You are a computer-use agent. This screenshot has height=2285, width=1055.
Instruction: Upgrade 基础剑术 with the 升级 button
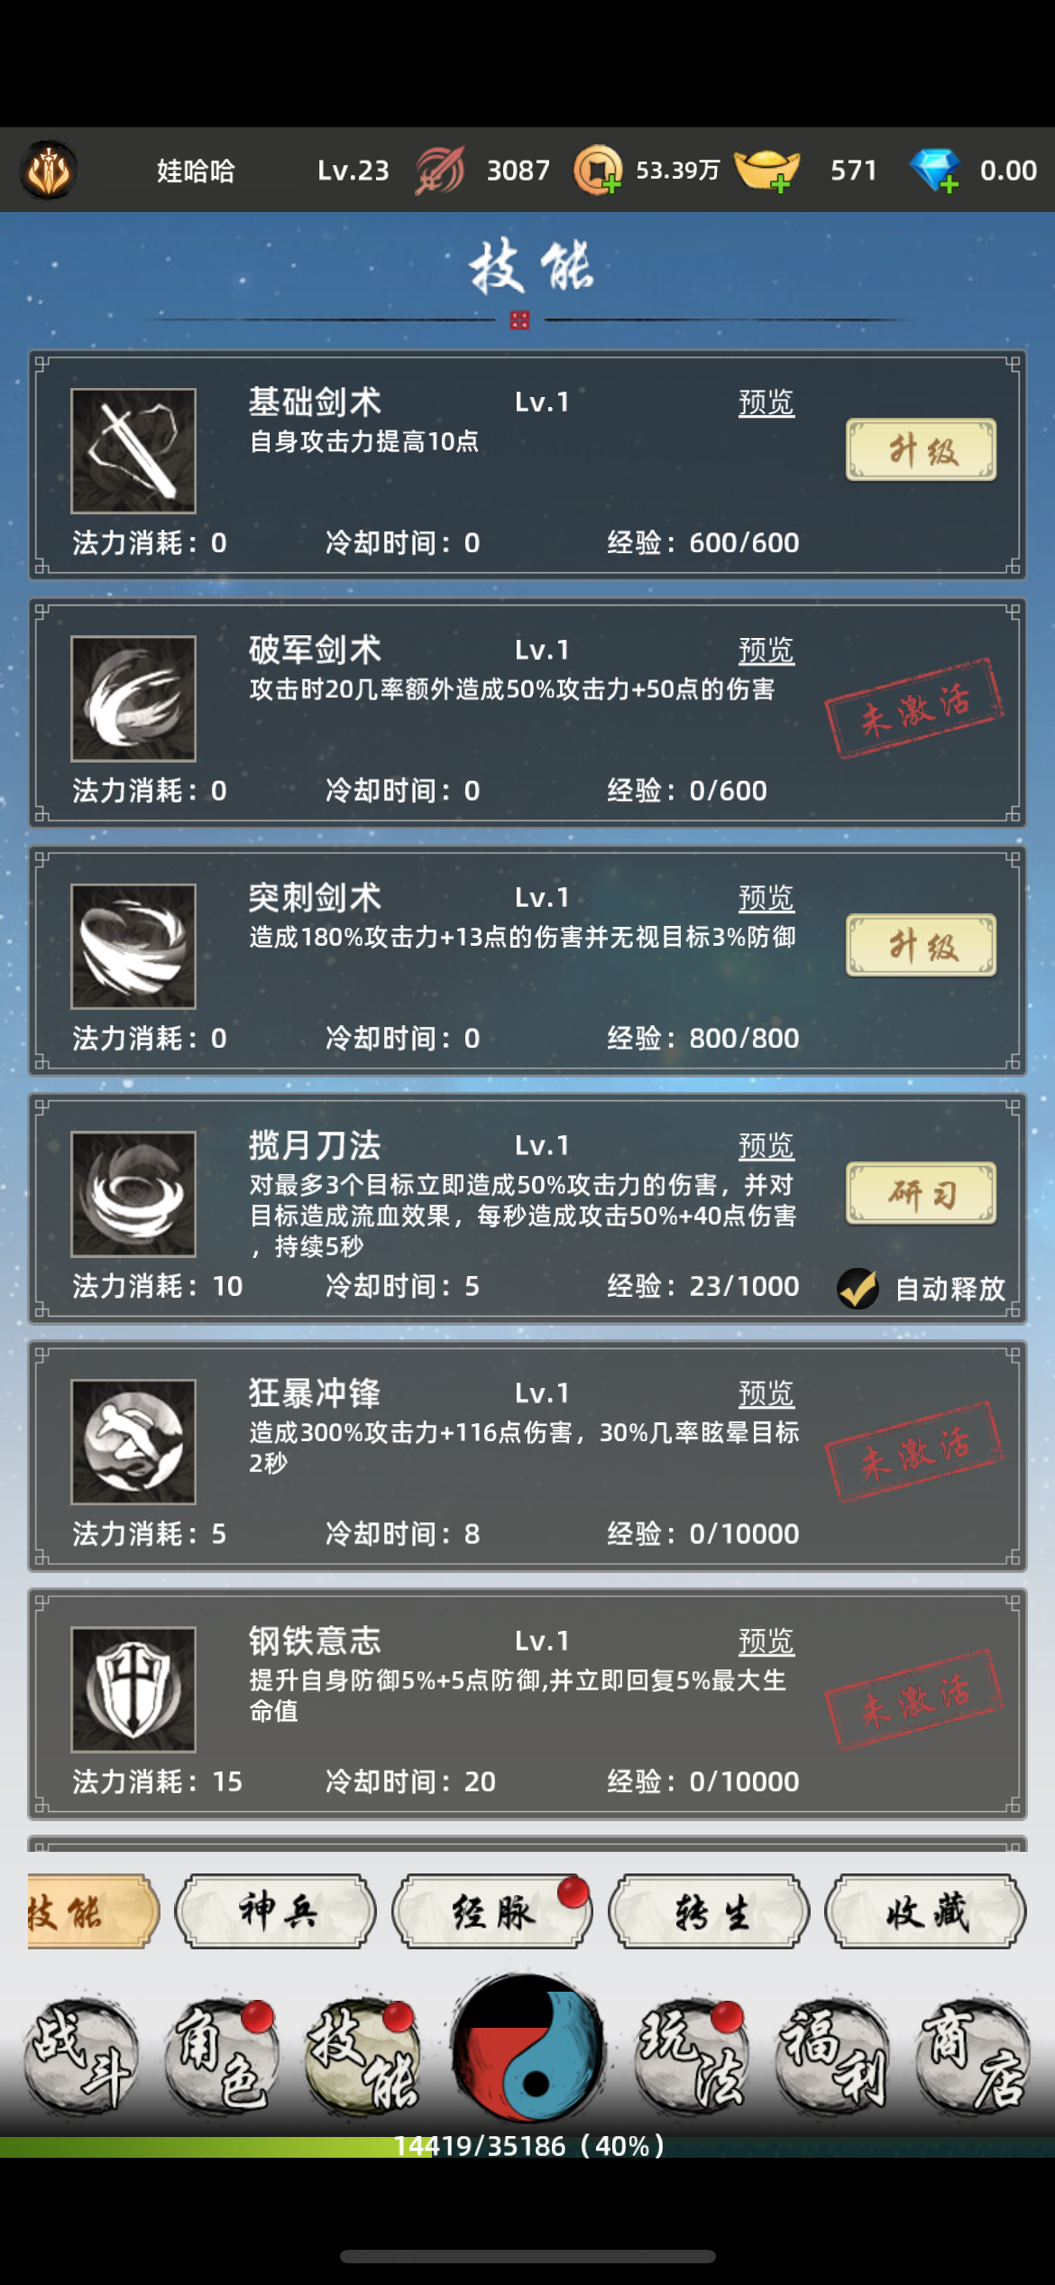tap(922, 449)
